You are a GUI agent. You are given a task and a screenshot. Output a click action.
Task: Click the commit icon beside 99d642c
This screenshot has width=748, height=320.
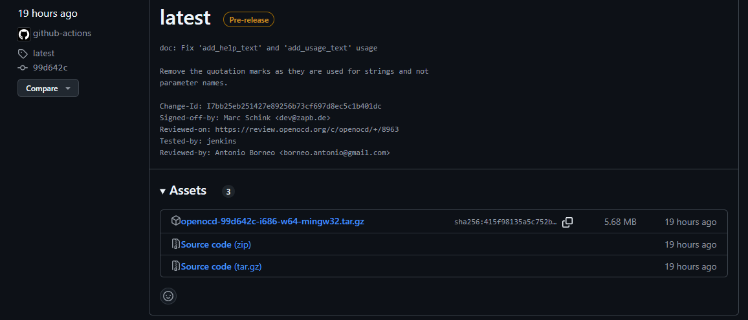tap(23, 68)
